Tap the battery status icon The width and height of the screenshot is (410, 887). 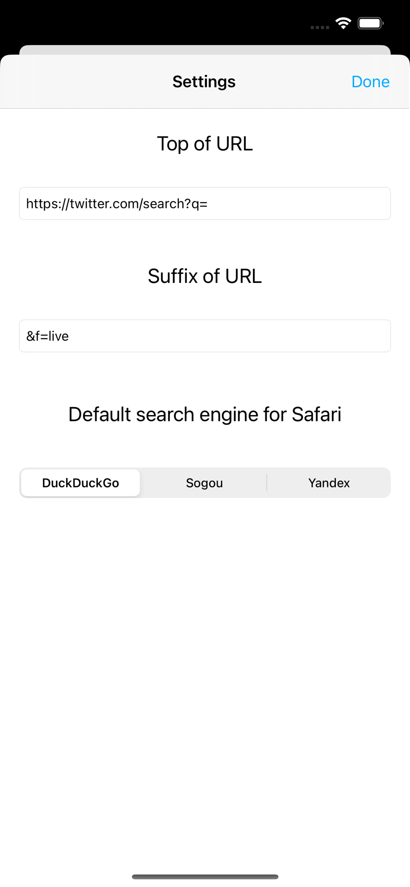pyautogui.click(x=371, y=23)
